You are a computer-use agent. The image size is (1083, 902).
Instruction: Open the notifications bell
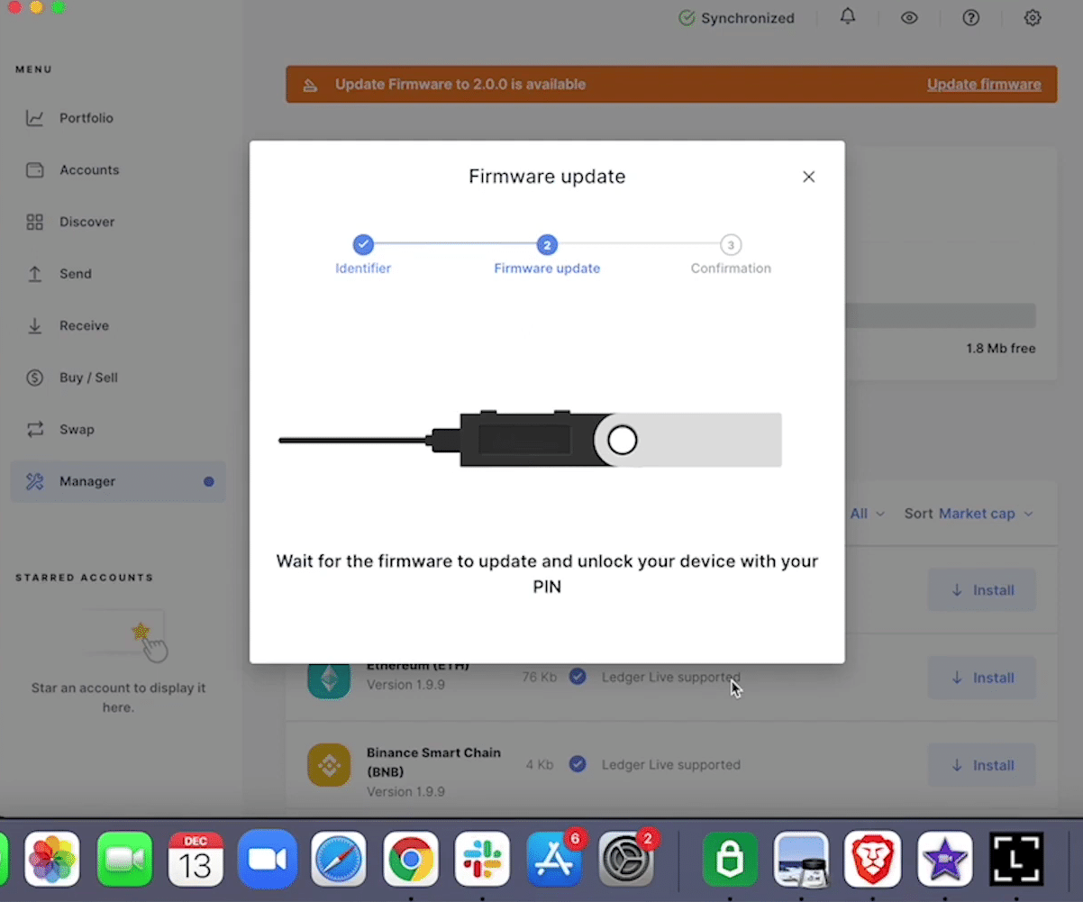(x=848, y=17)
